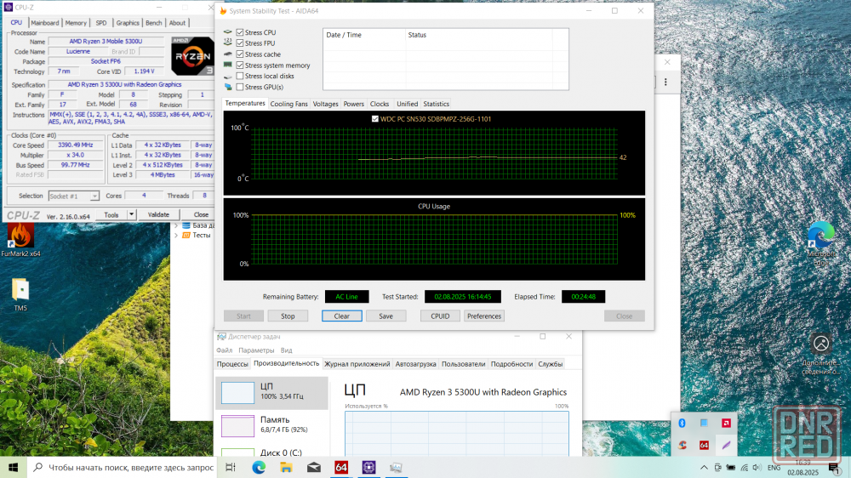
Task: Click AMD Radeon software tray icon
Action: (x=726, y=423)
